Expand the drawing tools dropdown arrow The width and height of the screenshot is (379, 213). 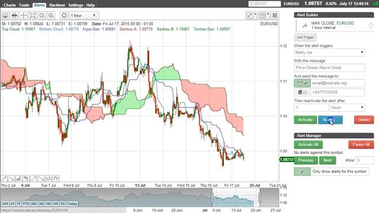pyautogui.click(x=255, y=14)
